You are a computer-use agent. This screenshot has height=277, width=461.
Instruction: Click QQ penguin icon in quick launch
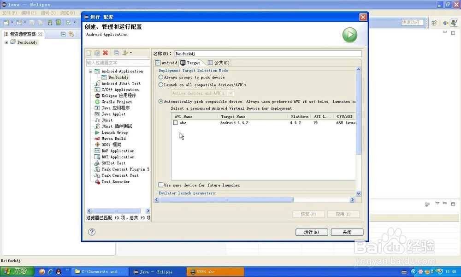59,271
